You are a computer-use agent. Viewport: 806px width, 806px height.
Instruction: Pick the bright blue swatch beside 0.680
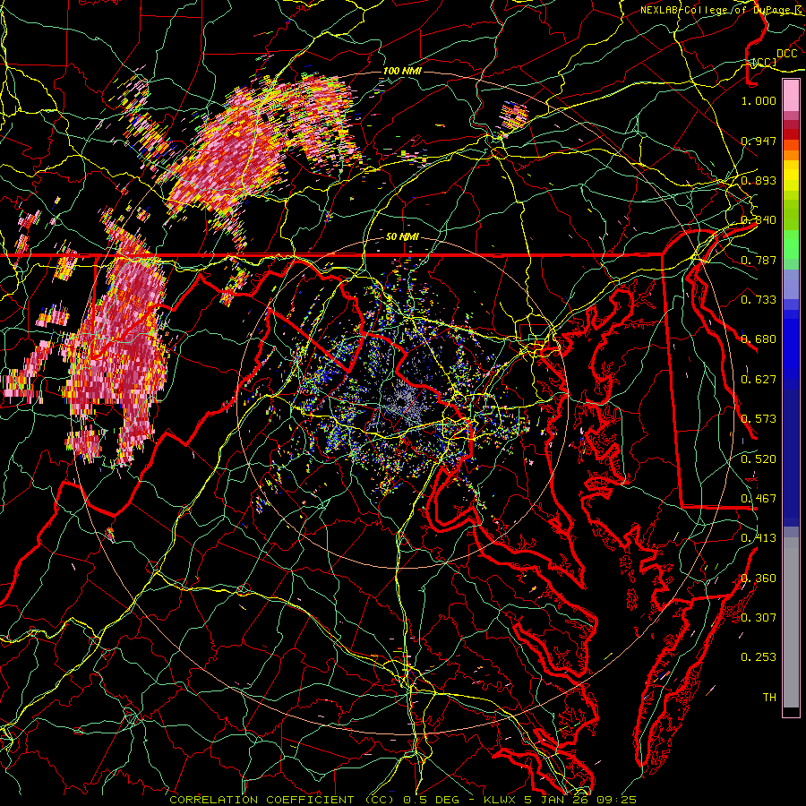[x=791, y=345]
